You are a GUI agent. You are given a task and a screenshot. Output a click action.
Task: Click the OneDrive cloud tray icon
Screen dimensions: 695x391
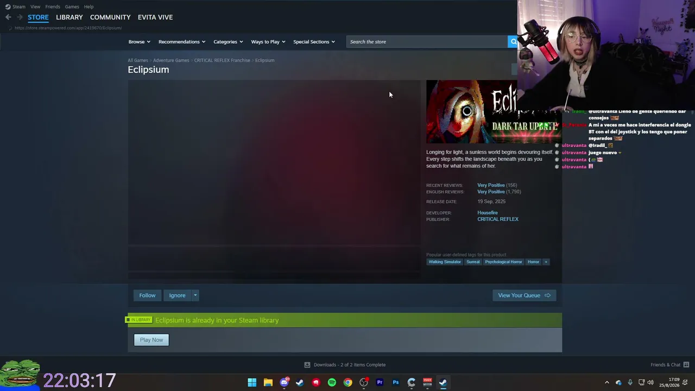click(618, 382)
